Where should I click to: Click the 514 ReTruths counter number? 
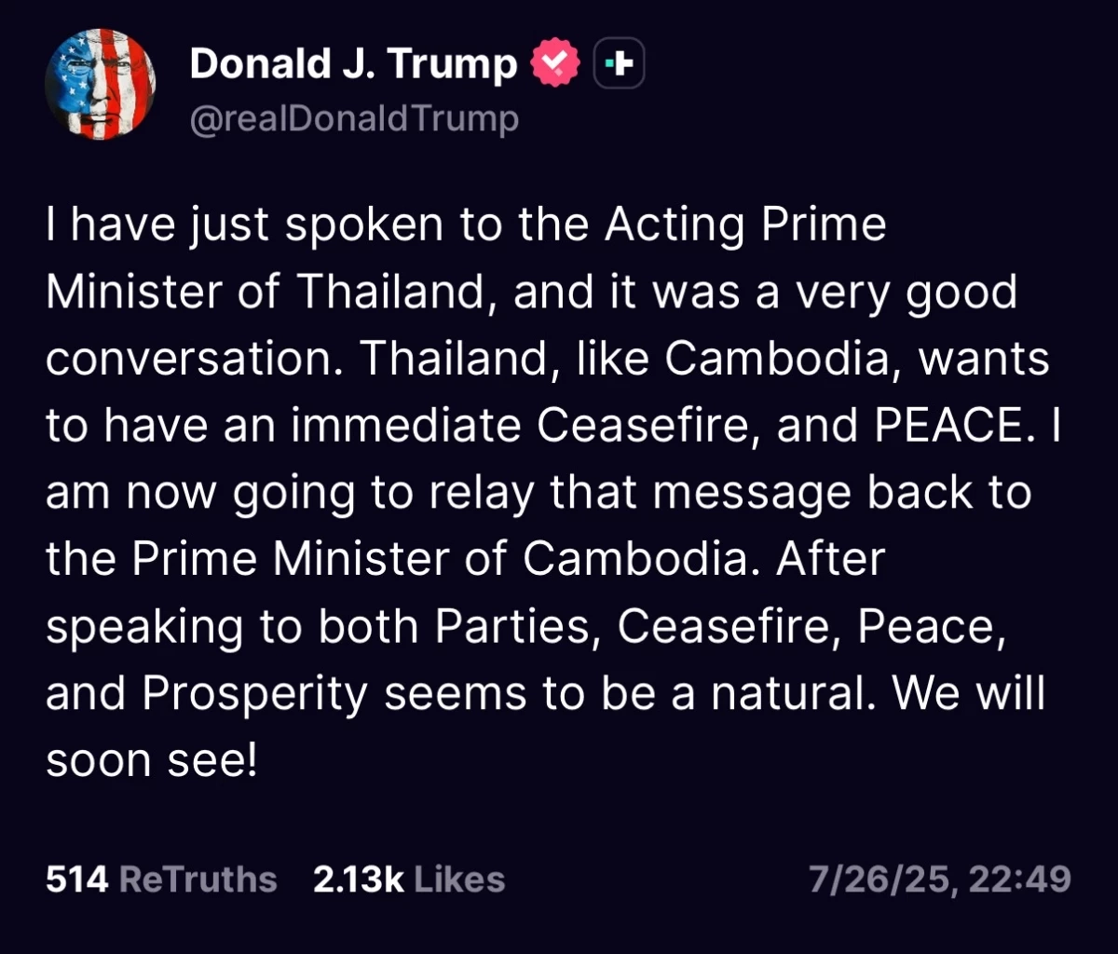point(77,878)
